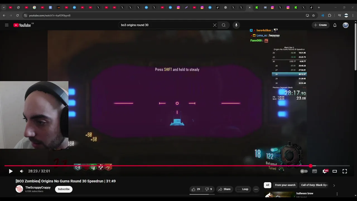Reload the page
Image resolution: width=357 pixels, height=201 pixels.
[18, 15]
